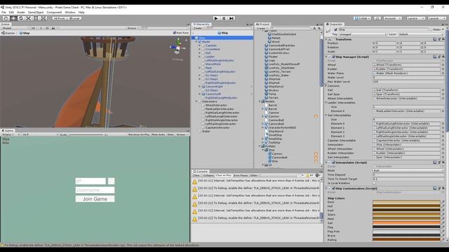The image size is (449, 252).
Task: Click the Clear button in Console
Action: point(196,175)
